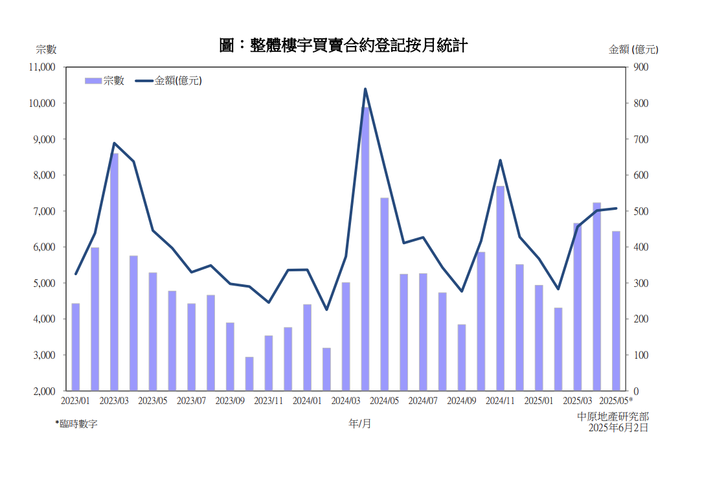This screenshot has height=485, width=702.
Task: Click the 11,000 left axis label
Action: click(x=43, y=67)
